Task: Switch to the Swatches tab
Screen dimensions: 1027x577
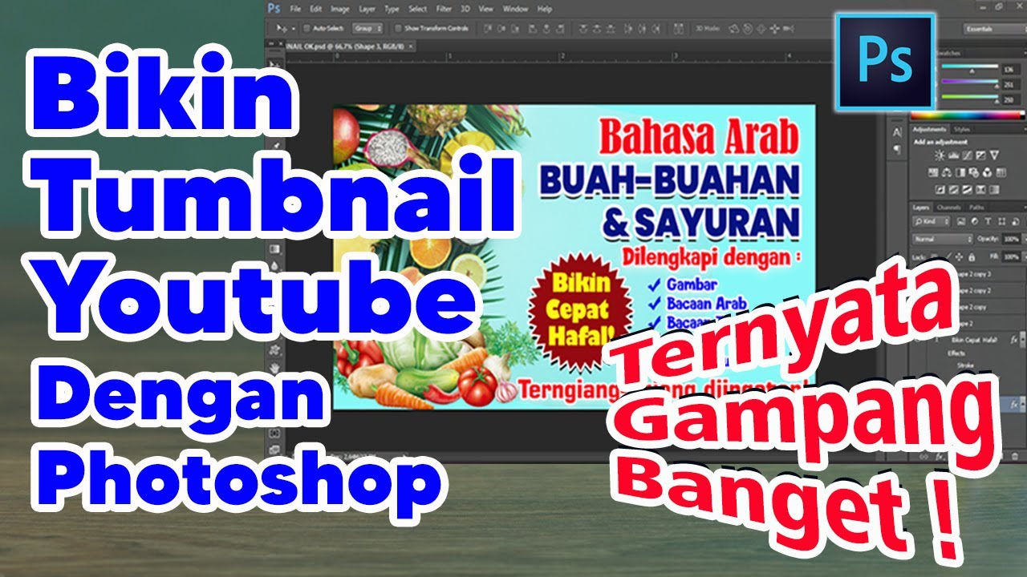Action: click(x=948, y=53)
